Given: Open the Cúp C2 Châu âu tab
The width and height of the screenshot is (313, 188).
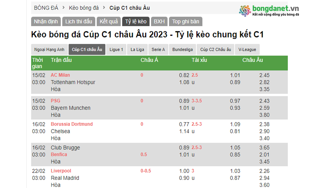Looking at the screenshot, I should pos(216,50).
